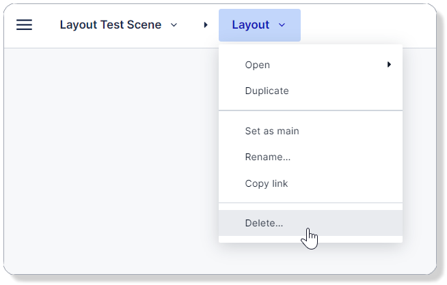
Task: Choose Duplicate in the context menu
Action: pyautogui.click(x=267, y=91)
